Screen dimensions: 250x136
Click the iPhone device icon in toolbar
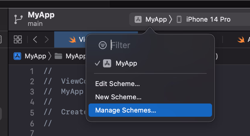pos(179,20)
